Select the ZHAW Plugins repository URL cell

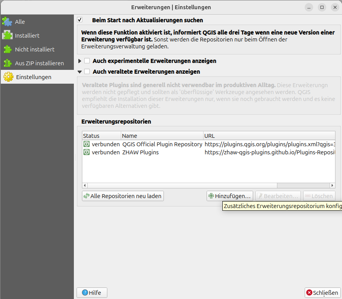[269, 152]
